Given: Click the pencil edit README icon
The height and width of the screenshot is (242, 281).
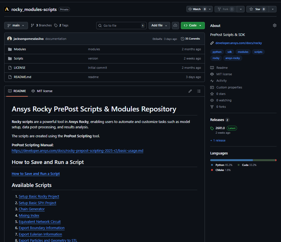Looking at the screenshot, I should coord(190,91).
